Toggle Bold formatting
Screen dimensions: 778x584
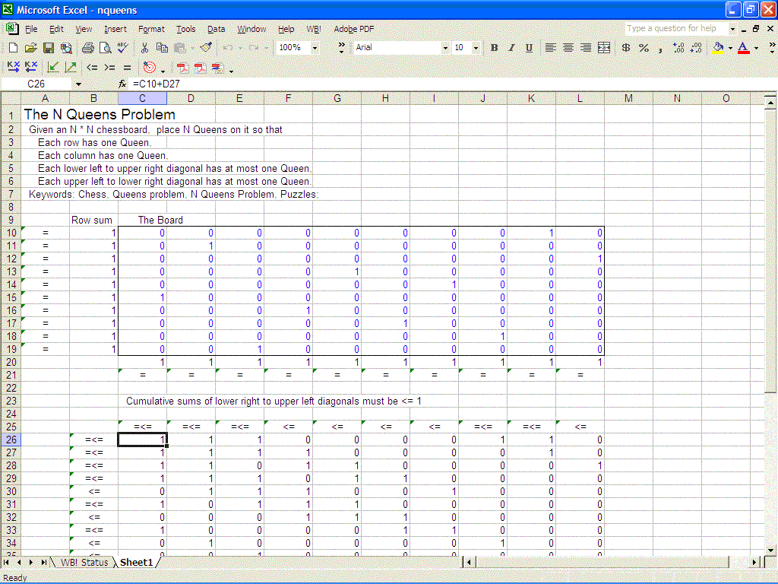[x=494, y=48]
